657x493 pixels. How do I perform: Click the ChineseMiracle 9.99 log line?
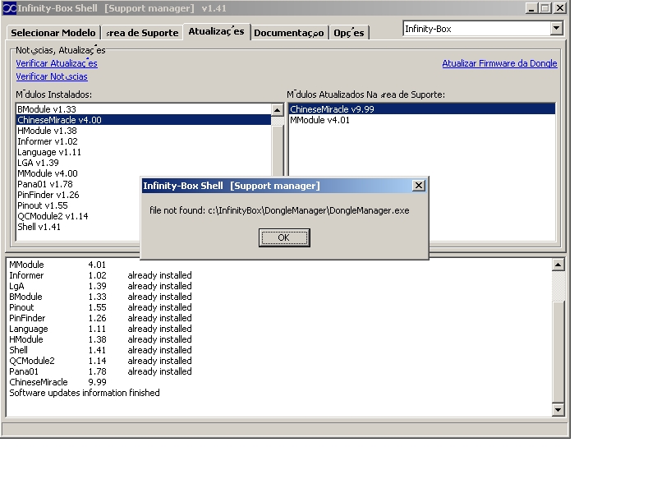point(57,382)
